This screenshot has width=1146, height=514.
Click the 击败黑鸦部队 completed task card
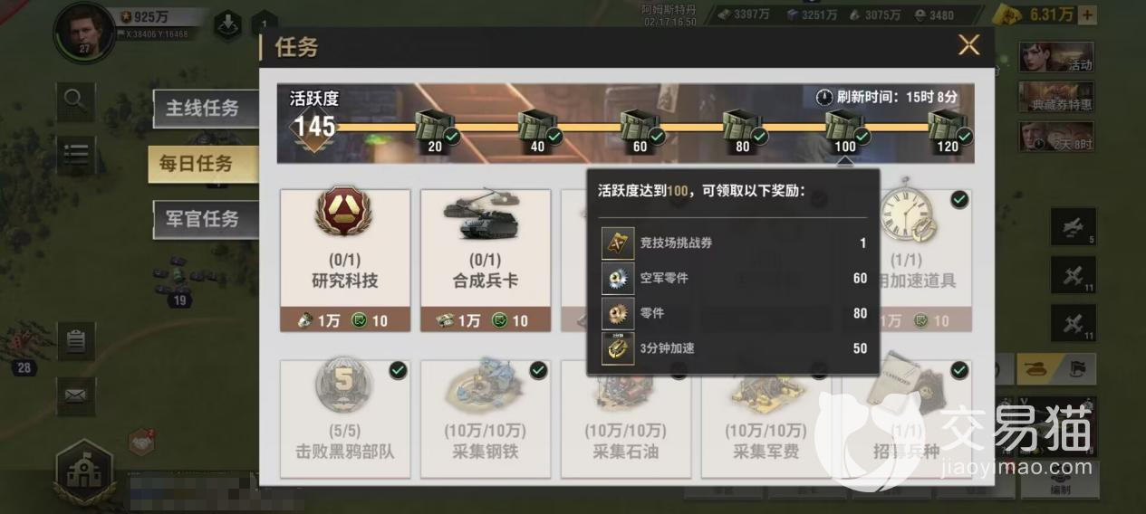[345, 418]
